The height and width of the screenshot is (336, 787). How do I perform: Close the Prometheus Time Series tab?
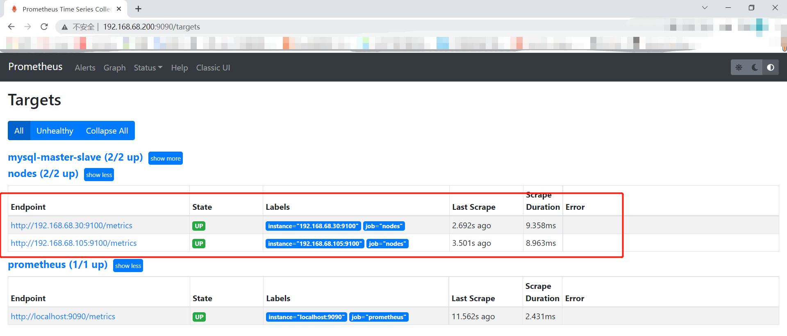[119, 9]
